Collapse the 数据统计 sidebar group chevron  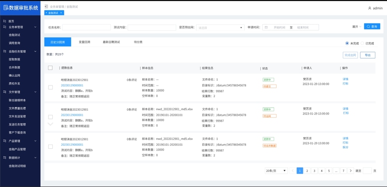point(35,158)
